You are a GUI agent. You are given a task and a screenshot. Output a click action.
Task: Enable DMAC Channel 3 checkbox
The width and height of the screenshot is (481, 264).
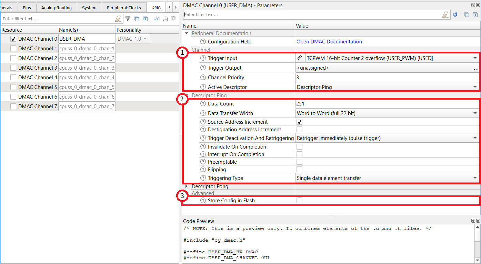tap(13, 68)
